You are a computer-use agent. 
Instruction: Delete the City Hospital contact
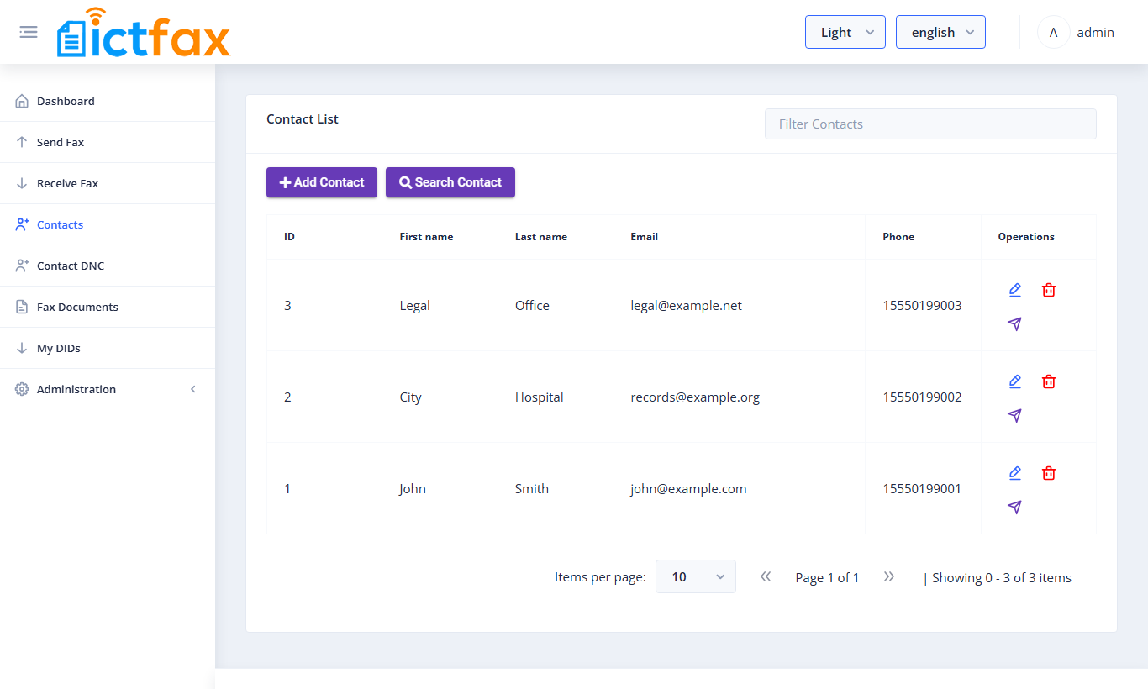pos(1049,381)
